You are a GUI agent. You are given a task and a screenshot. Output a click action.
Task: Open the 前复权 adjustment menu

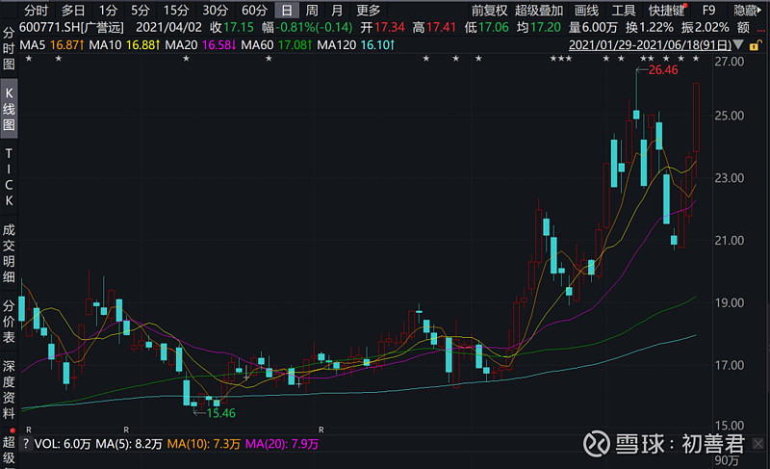489,10
